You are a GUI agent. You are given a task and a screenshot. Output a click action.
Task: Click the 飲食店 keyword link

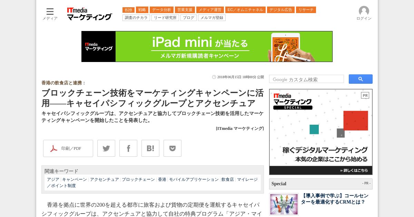(x=228, y=179)
